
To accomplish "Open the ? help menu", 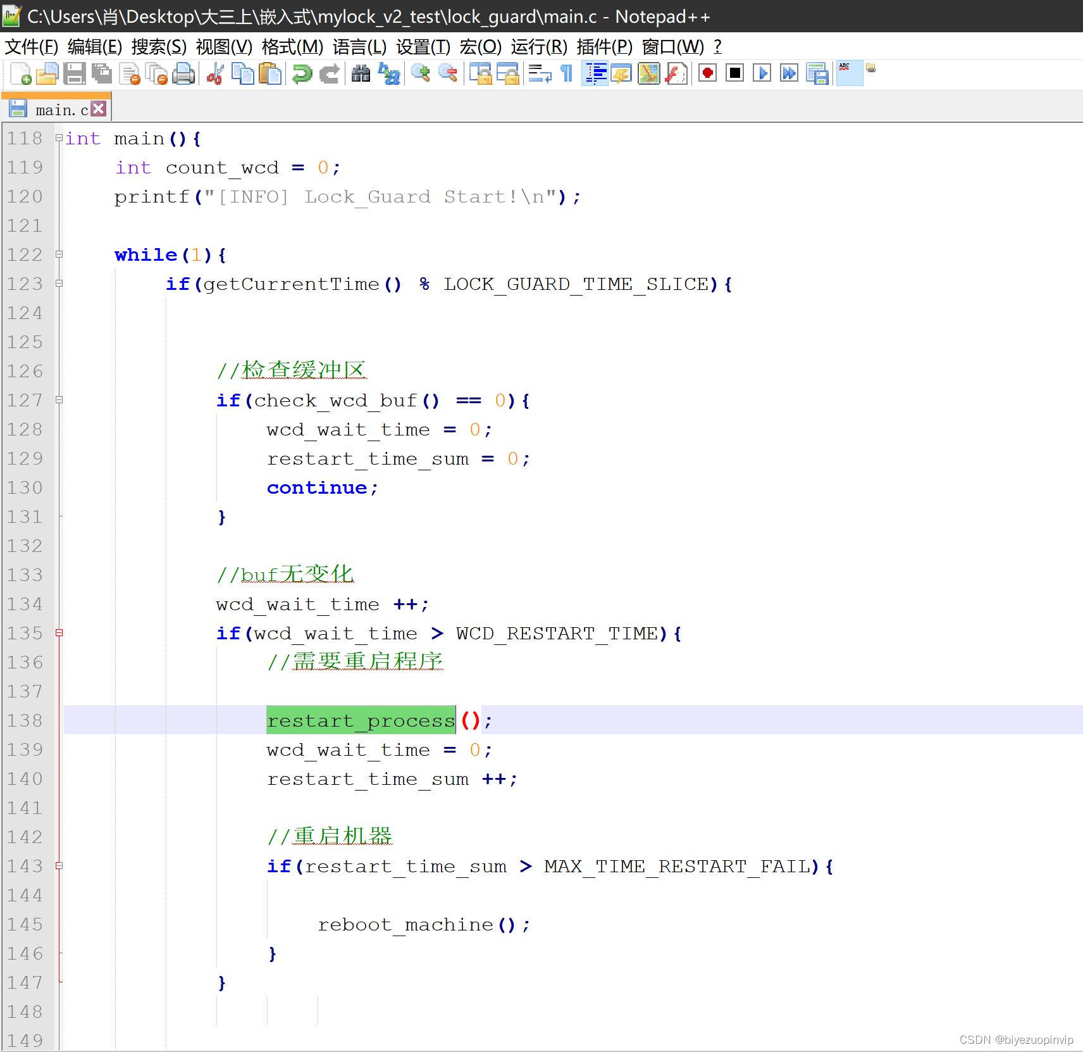I will [x=717, y=47].
